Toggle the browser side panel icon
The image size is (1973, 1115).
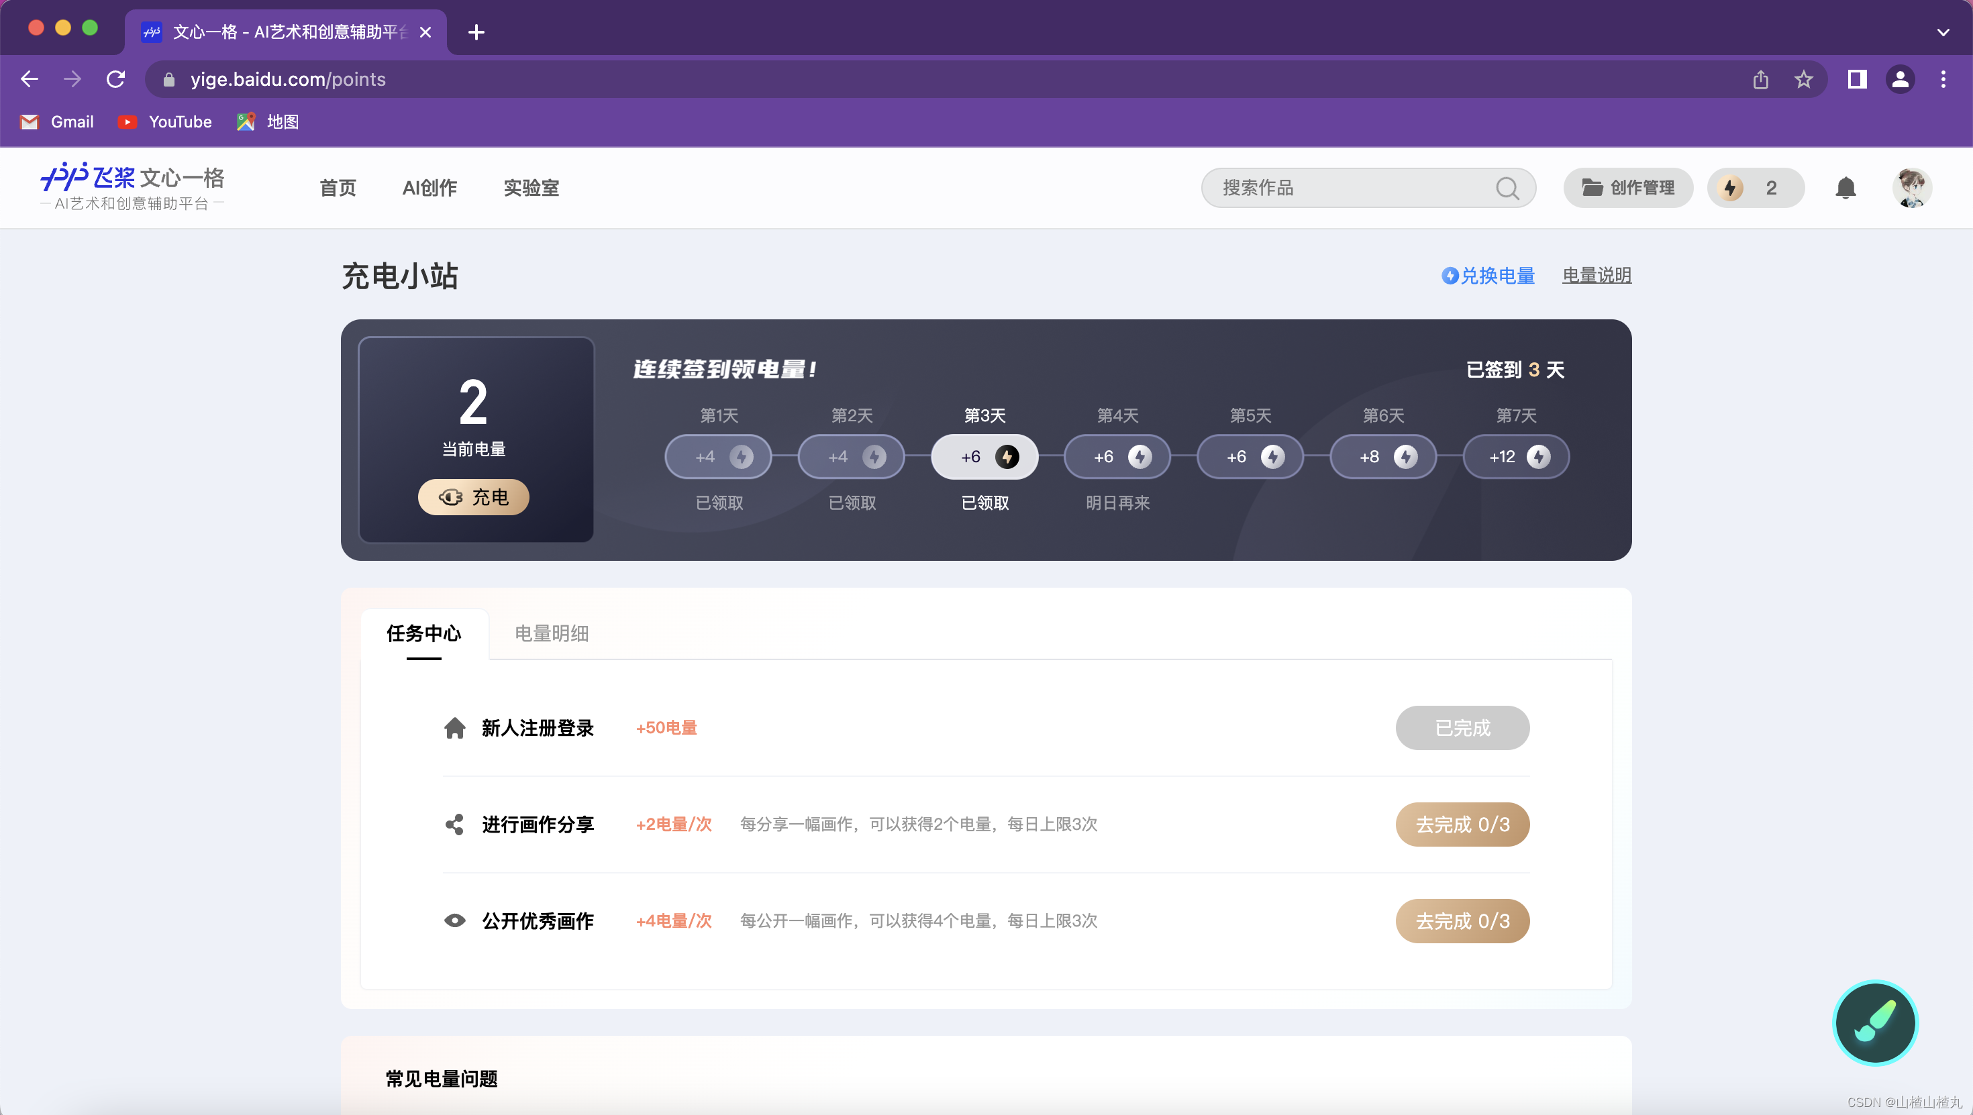pos(1857,79)
